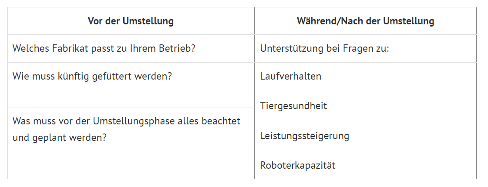Click the 'Leistungssteigerung' entry

(x=305, y=136)
